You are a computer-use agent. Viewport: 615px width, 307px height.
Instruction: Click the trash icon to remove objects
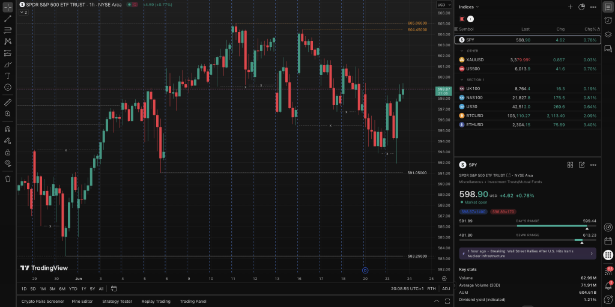7,179
